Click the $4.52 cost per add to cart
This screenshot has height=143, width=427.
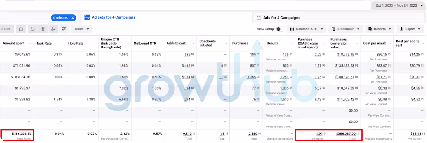pos(416,99)
